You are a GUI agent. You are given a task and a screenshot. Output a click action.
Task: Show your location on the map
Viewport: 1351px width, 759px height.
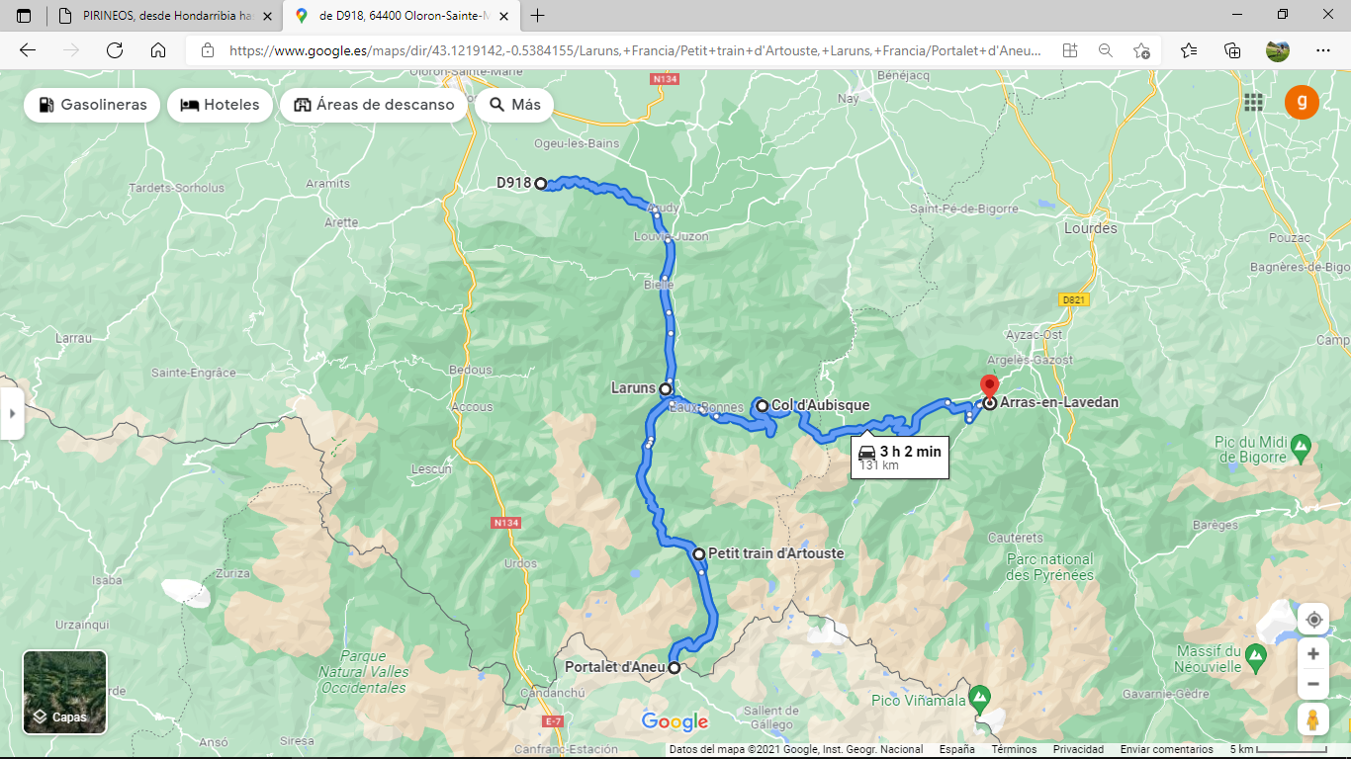1313,620
